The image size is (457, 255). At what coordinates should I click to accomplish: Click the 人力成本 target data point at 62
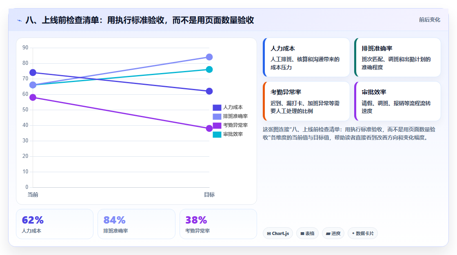coord(209,91)
